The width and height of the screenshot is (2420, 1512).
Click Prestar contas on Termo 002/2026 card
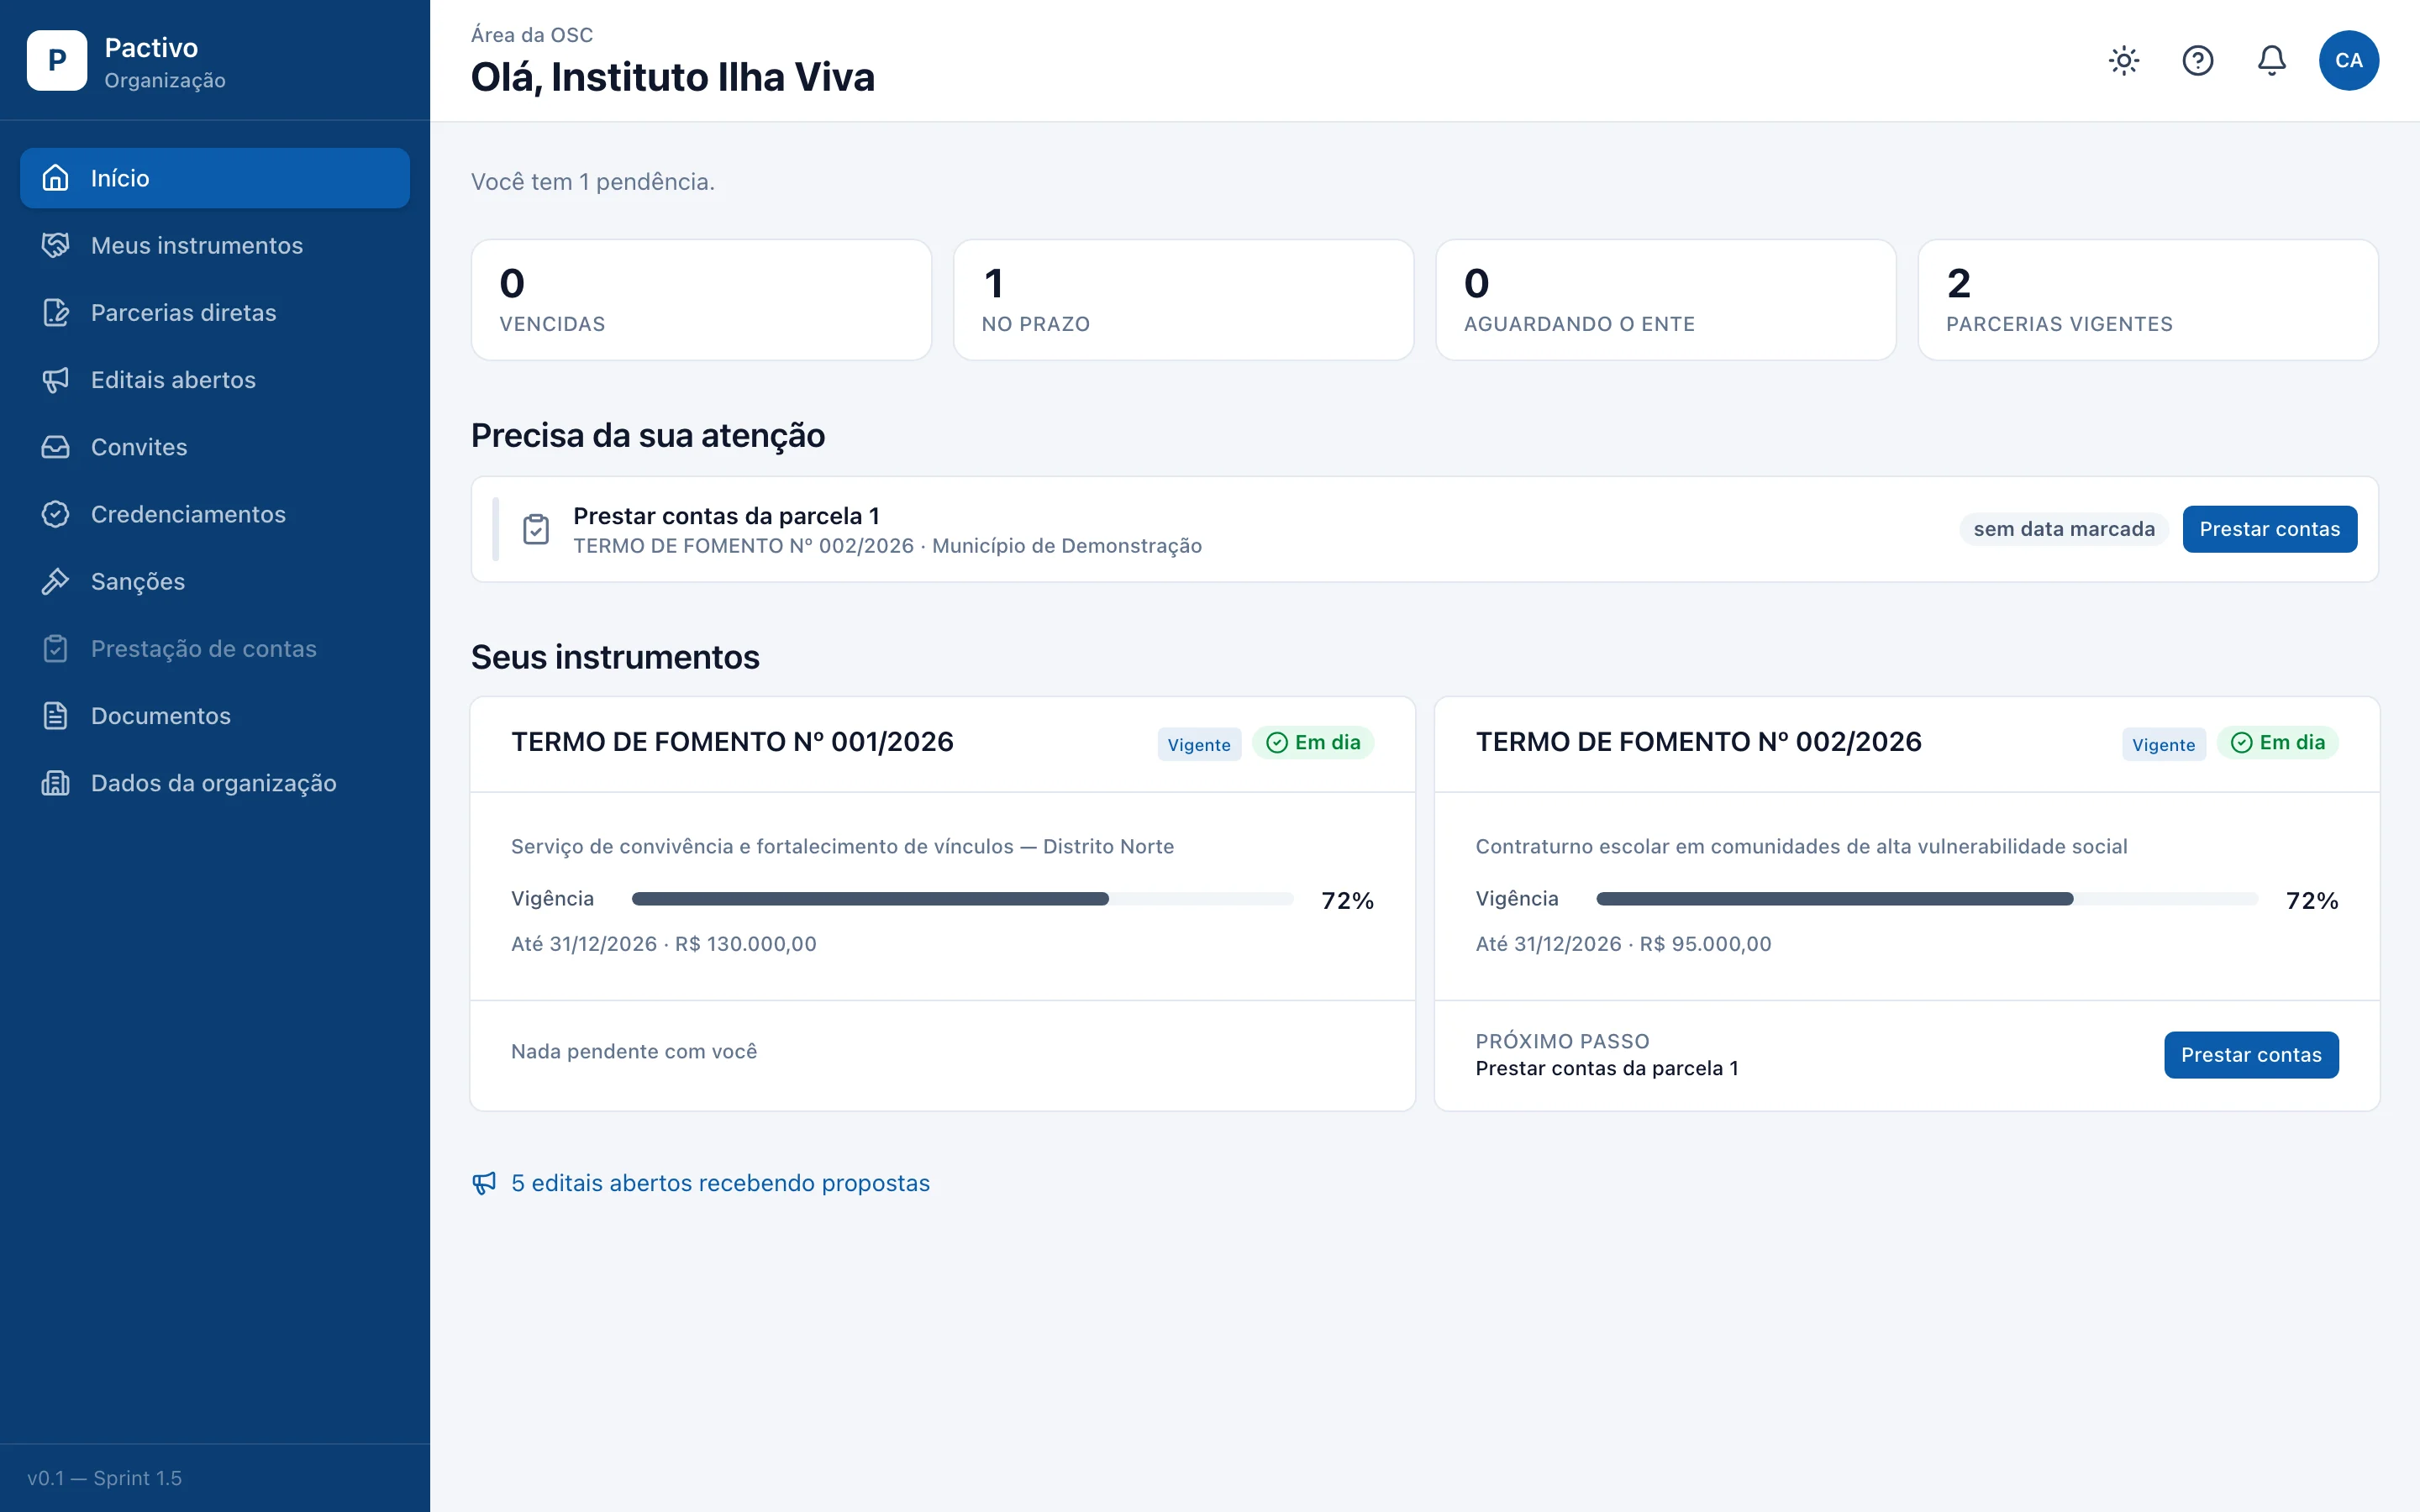pyautogui.click(x=2251, y=1055)
